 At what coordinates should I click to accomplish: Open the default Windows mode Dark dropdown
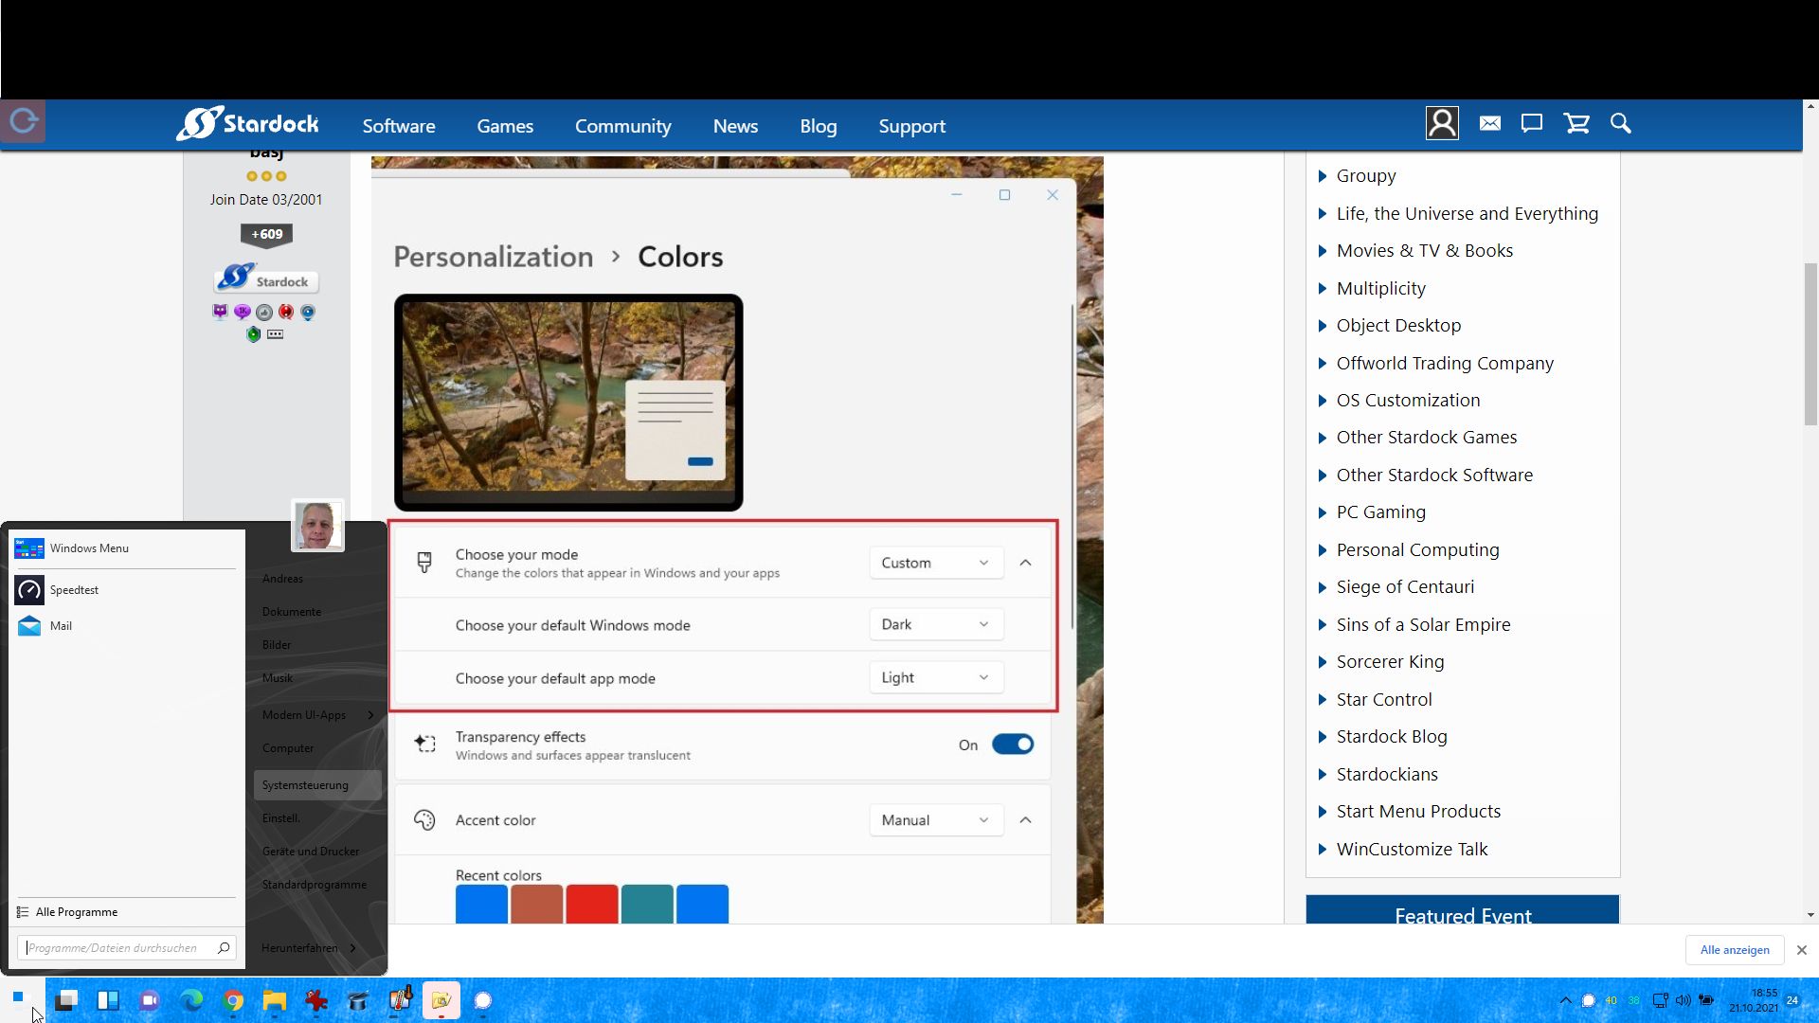pos(935,624)
